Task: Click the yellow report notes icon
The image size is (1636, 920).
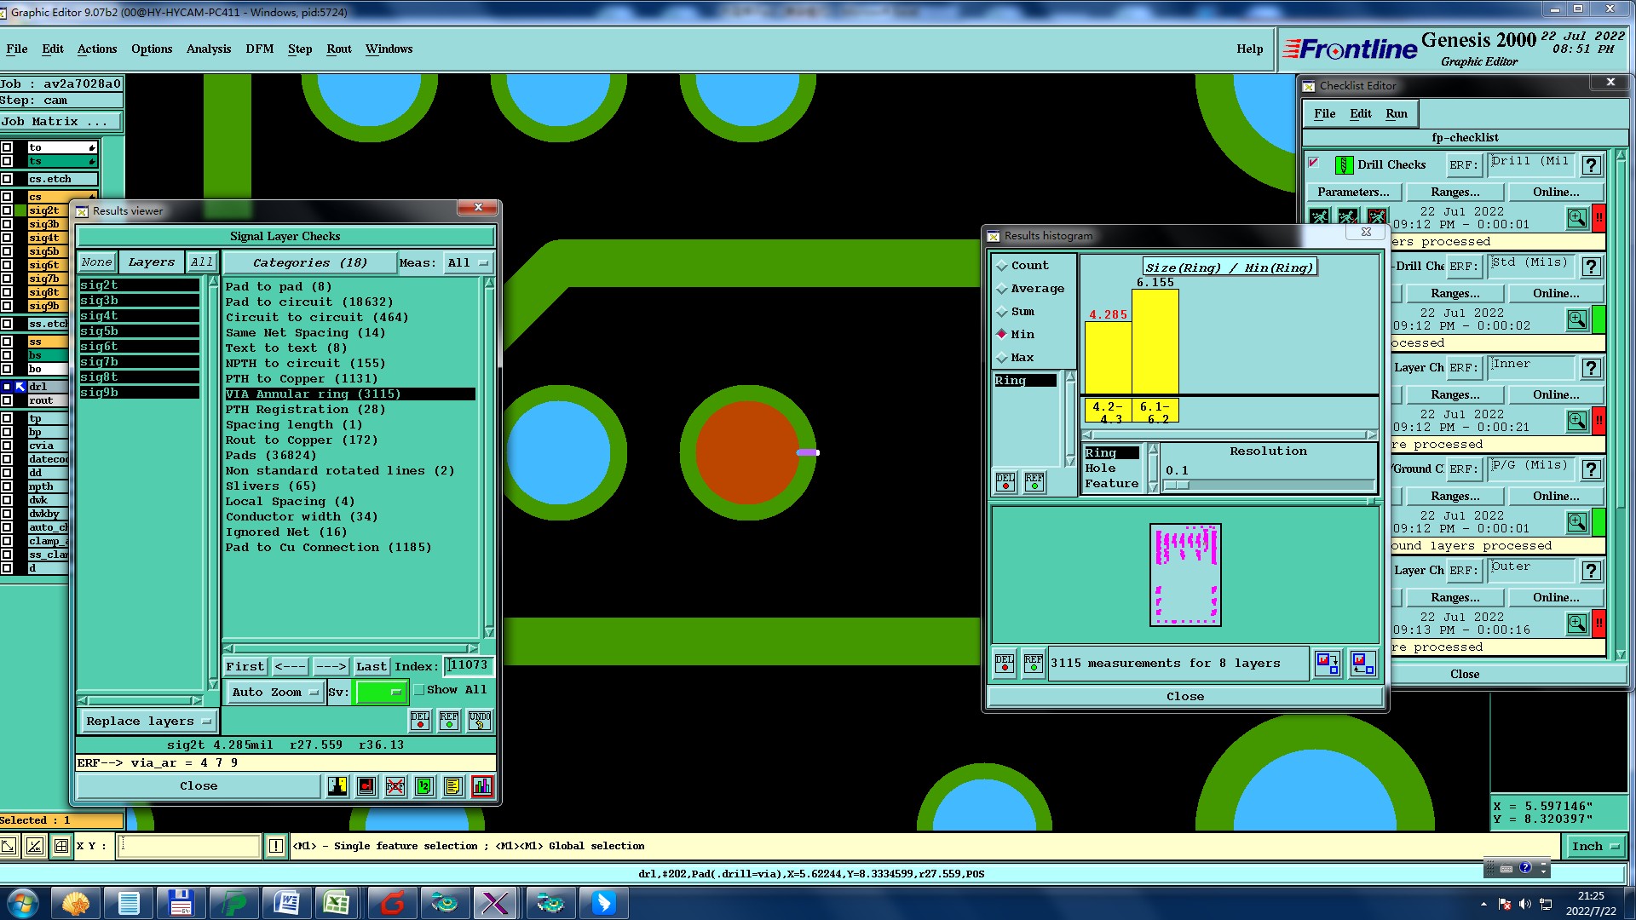Action: [453, 786]
